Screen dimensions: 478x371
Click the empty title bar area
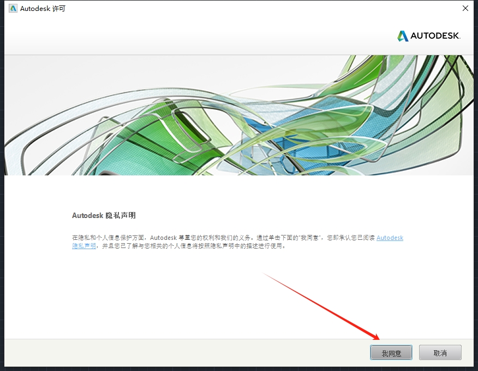pyautogui.click(x=246, y=9)
